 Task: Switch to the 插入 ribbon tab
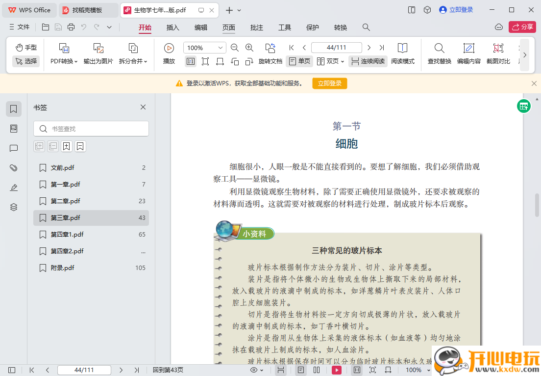(172, 28)
